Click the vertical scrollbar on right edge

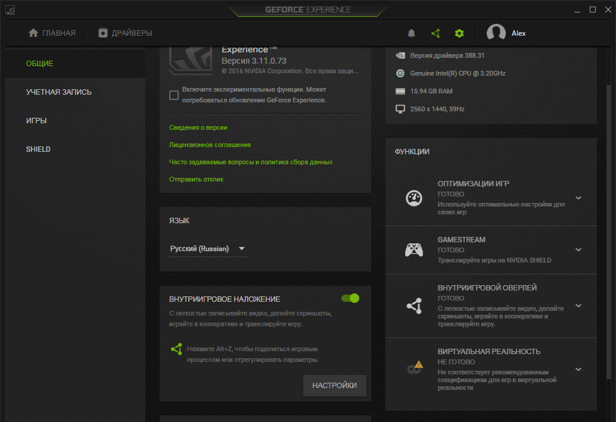(608, 232)
